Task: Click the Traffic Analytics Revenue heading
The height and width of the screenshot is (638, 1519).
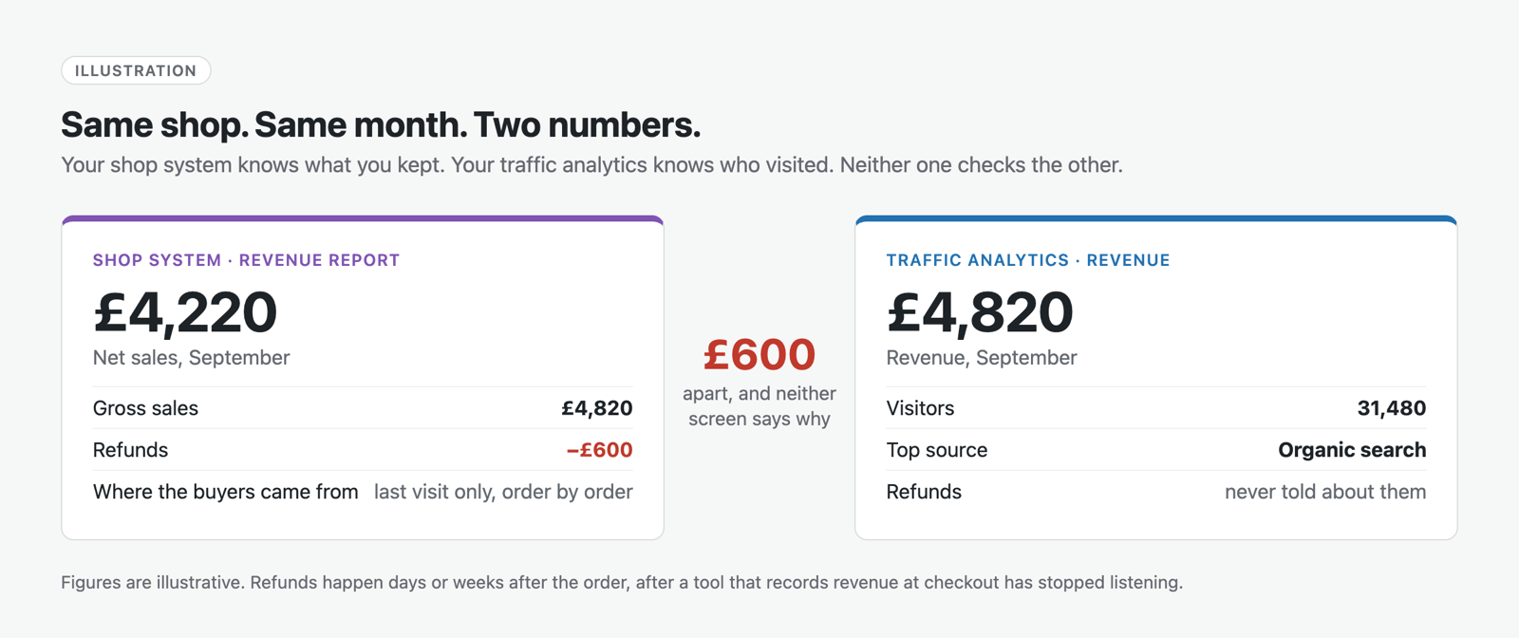Action: [1028, 260]
